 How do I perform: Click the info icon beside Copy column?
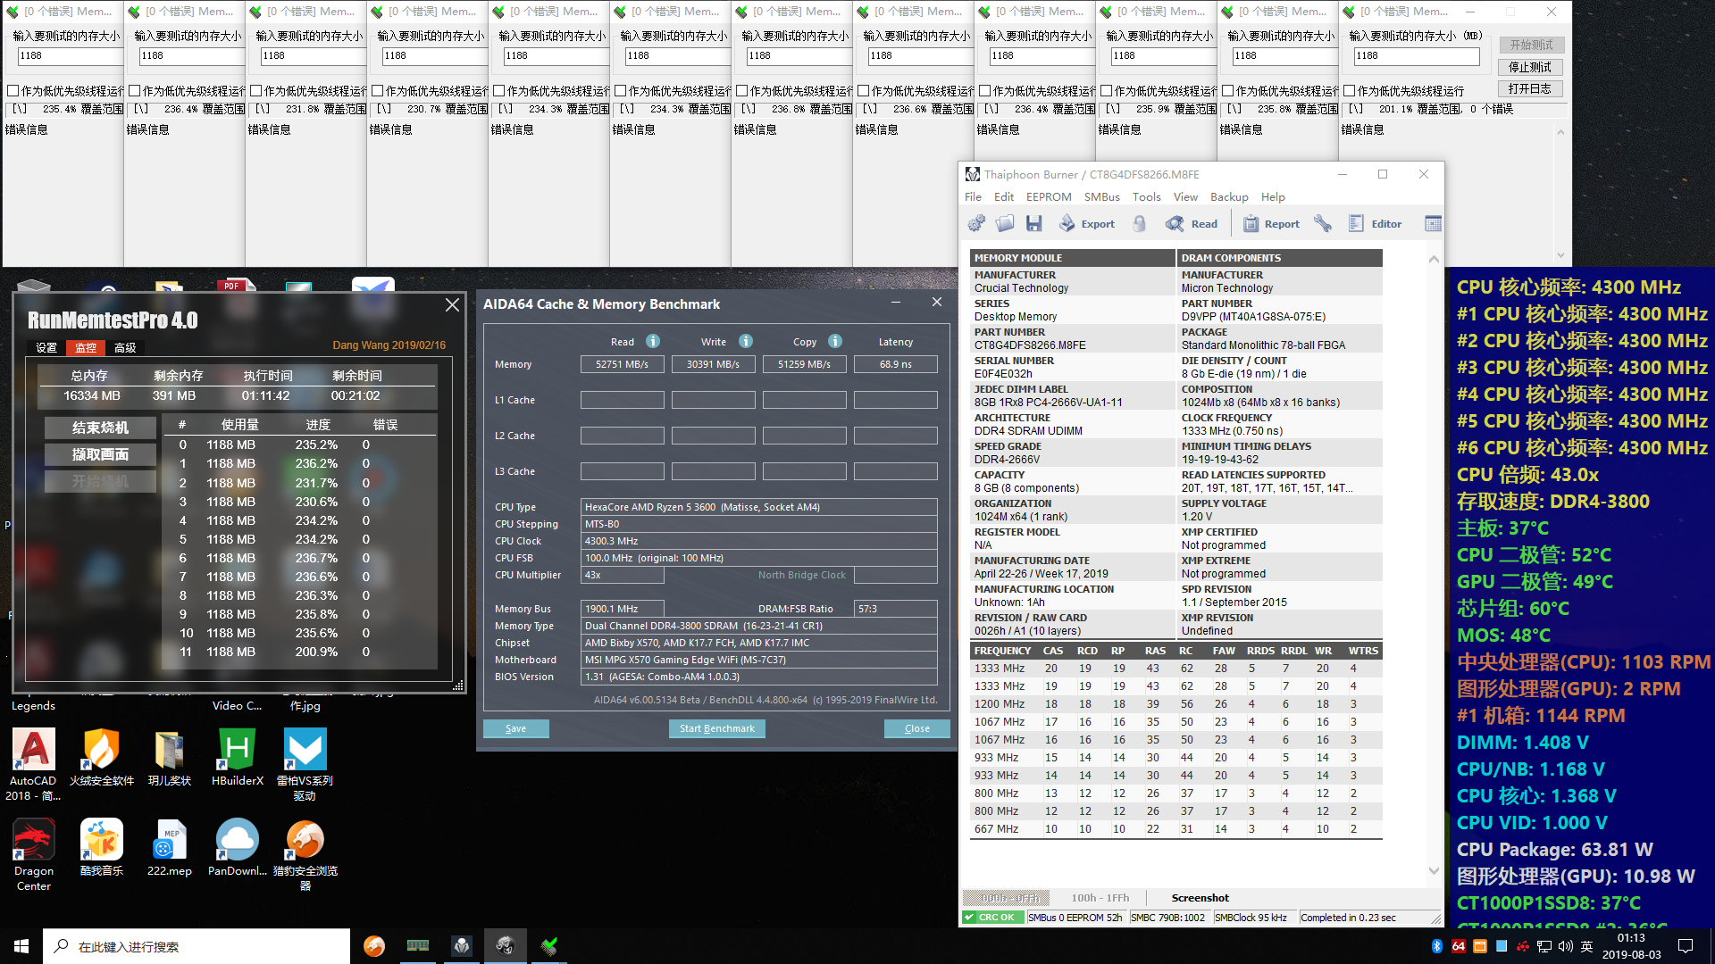point(835,341)
